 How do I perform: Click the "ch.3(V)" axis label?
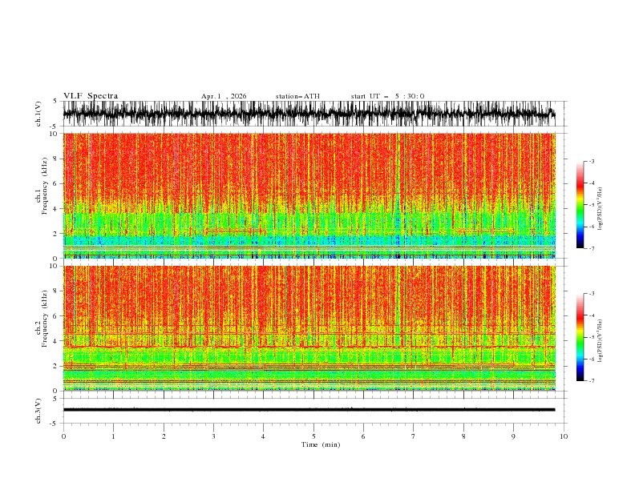click(38, 411)
